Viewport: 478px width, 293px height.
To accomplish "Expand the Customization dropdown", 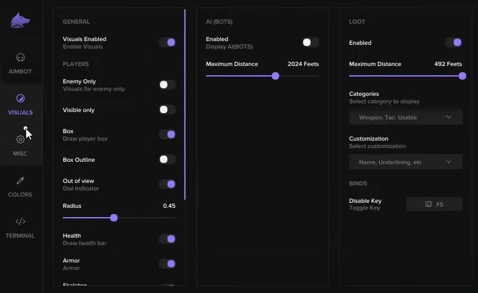I will click(405, 162).
